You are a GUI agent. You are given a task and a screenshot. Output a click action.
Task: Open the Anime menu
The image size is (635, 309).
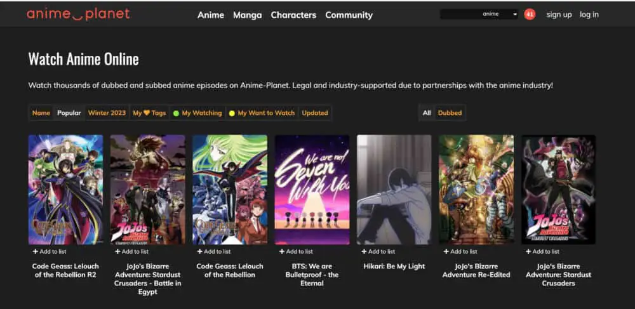(211, 15)
